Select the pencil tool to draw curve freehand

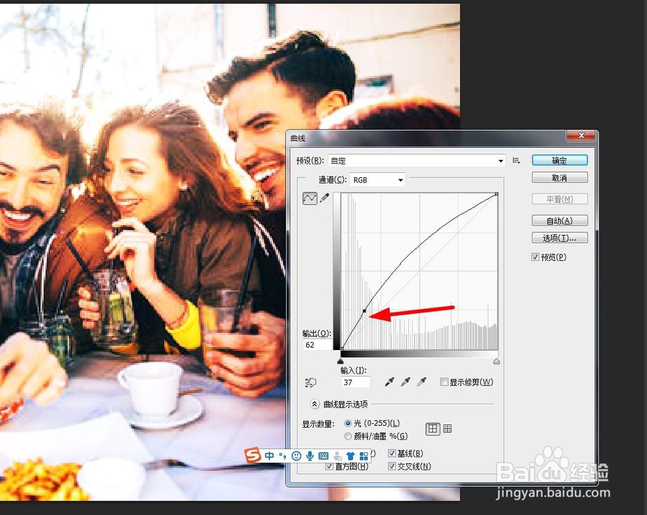(x=323, y=198)
